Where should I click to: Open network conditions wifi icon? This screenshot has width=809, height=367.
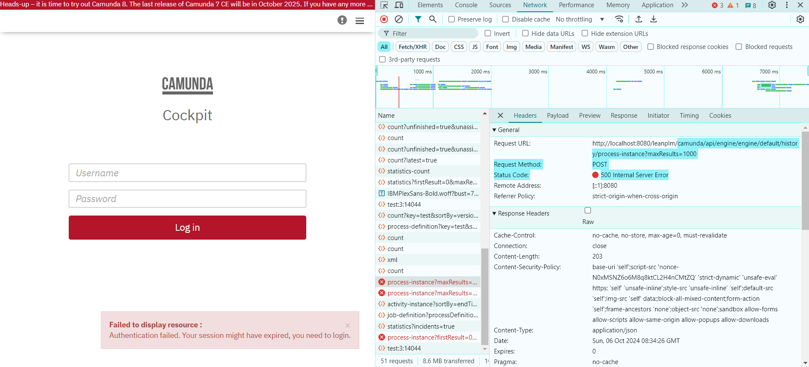click(x=619, y=19)
